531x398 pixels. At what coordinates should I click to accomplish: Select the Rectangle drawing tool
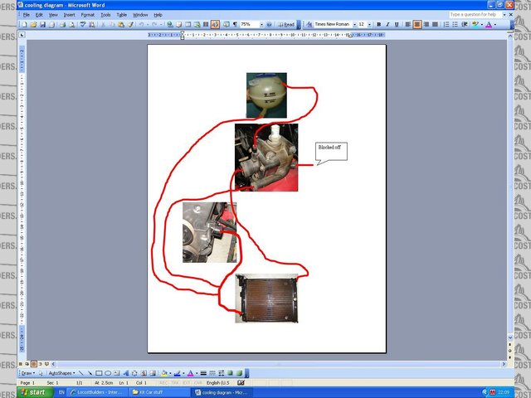[99, 373]
